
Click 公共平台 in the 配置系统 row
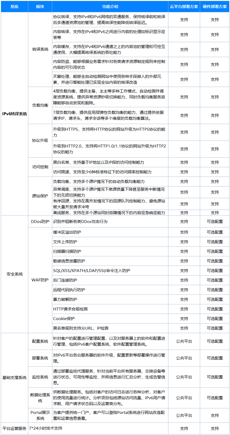pyautogui.click(x=184, y=341)
